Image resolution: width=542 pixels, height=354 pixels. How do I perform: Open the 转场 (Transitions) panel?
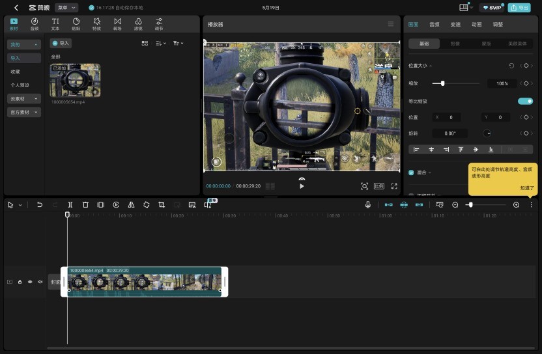click(117, 24)
